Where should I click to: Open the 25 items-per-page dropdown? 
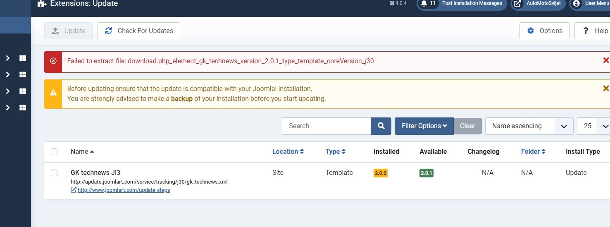[x=593, y=126]
